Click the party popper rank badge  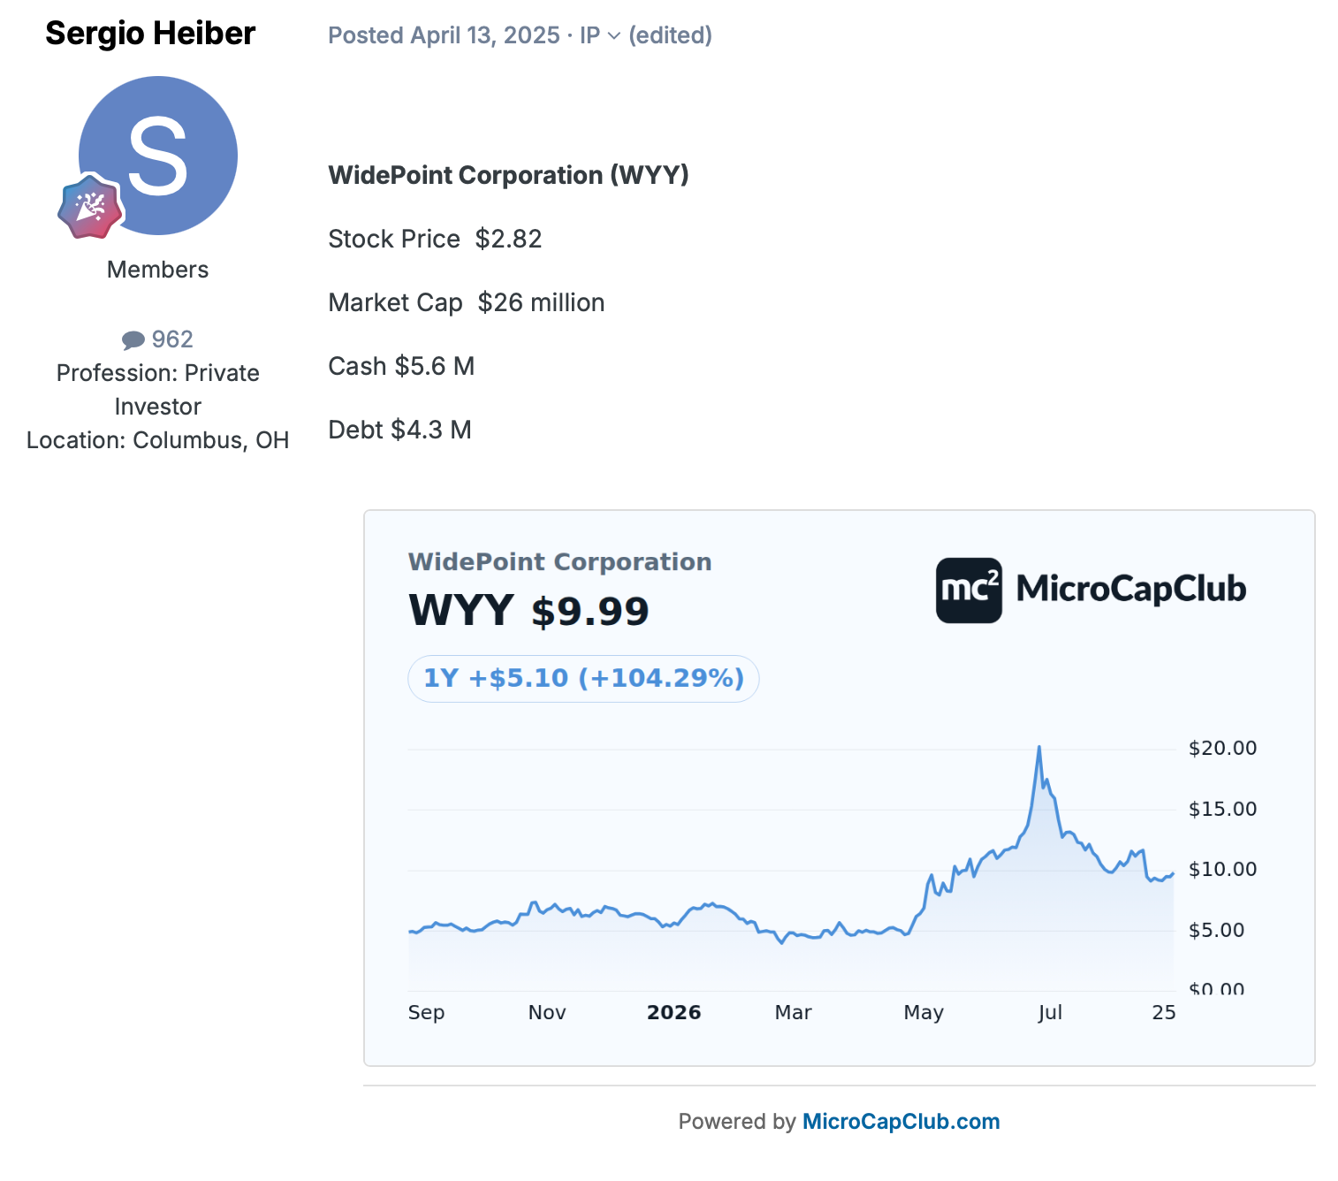pyautogui.click(x=90, y=207)
